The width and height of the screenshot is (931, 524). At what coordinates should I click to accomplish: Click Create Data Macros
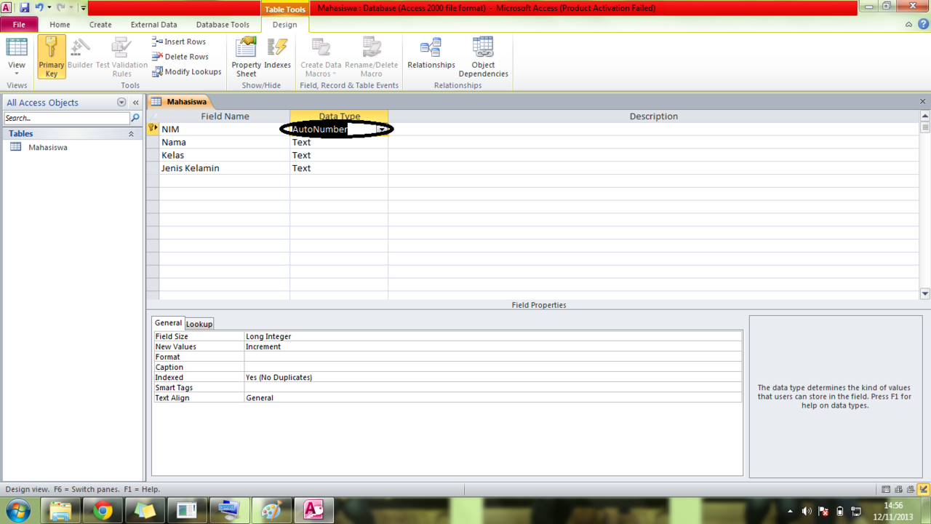[x=321, y=57]
